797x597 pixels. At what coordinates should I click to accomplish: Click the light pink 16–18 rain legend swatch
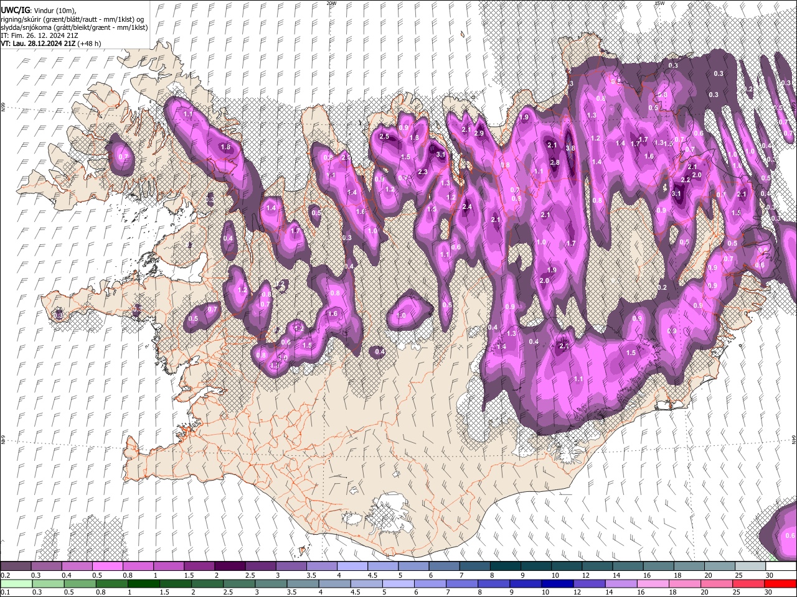(x=653, y=583)
